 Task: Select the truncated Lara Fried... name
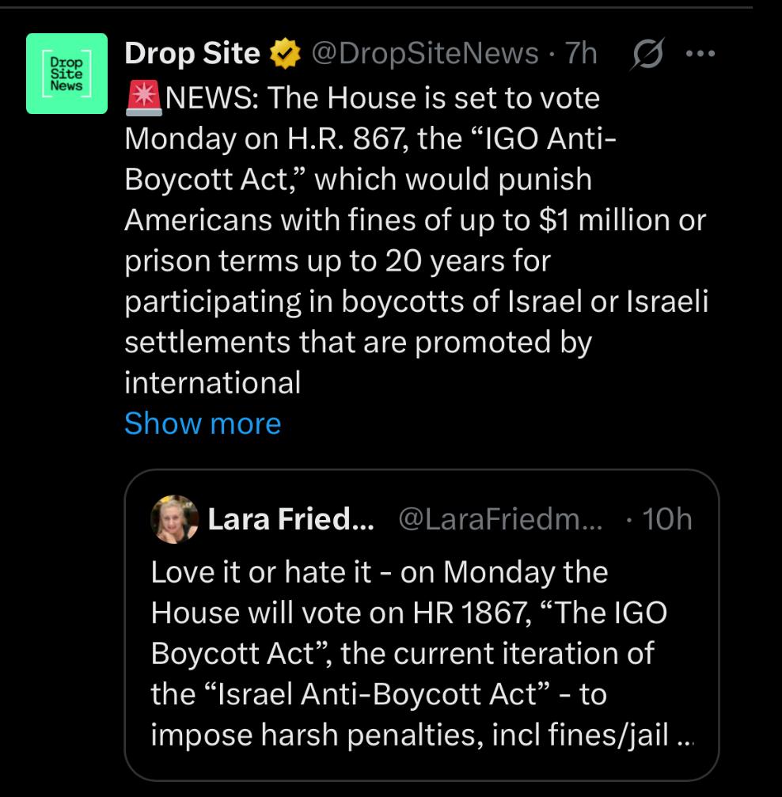tap(290, 519)
